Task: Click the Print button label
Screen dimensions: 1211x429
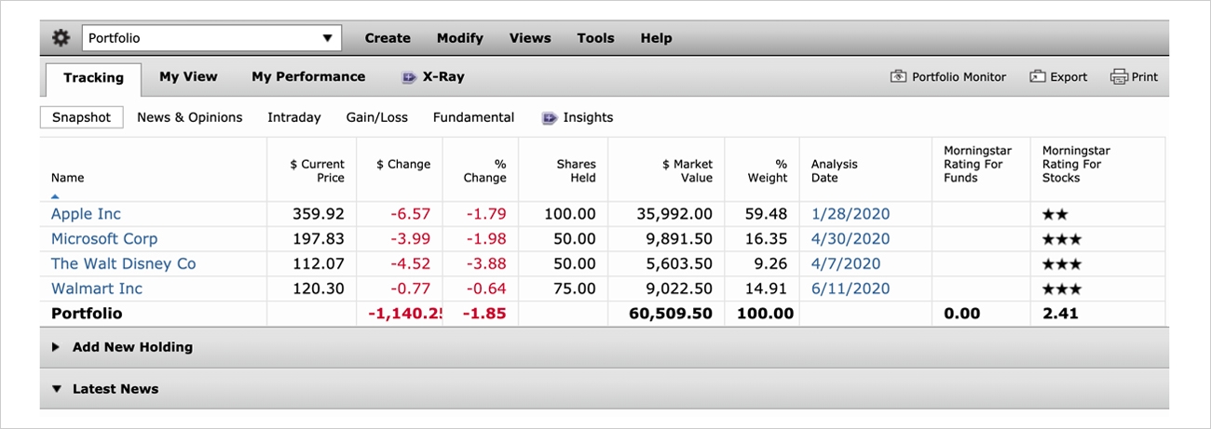Action: (x=1145, y=77)
